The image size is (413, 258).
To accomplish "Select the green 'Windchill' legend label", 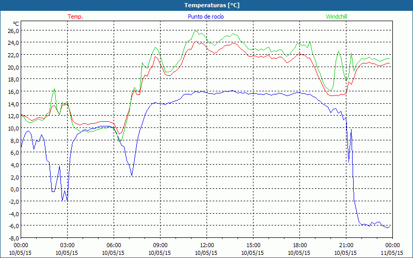I will (x=337, y=17).
